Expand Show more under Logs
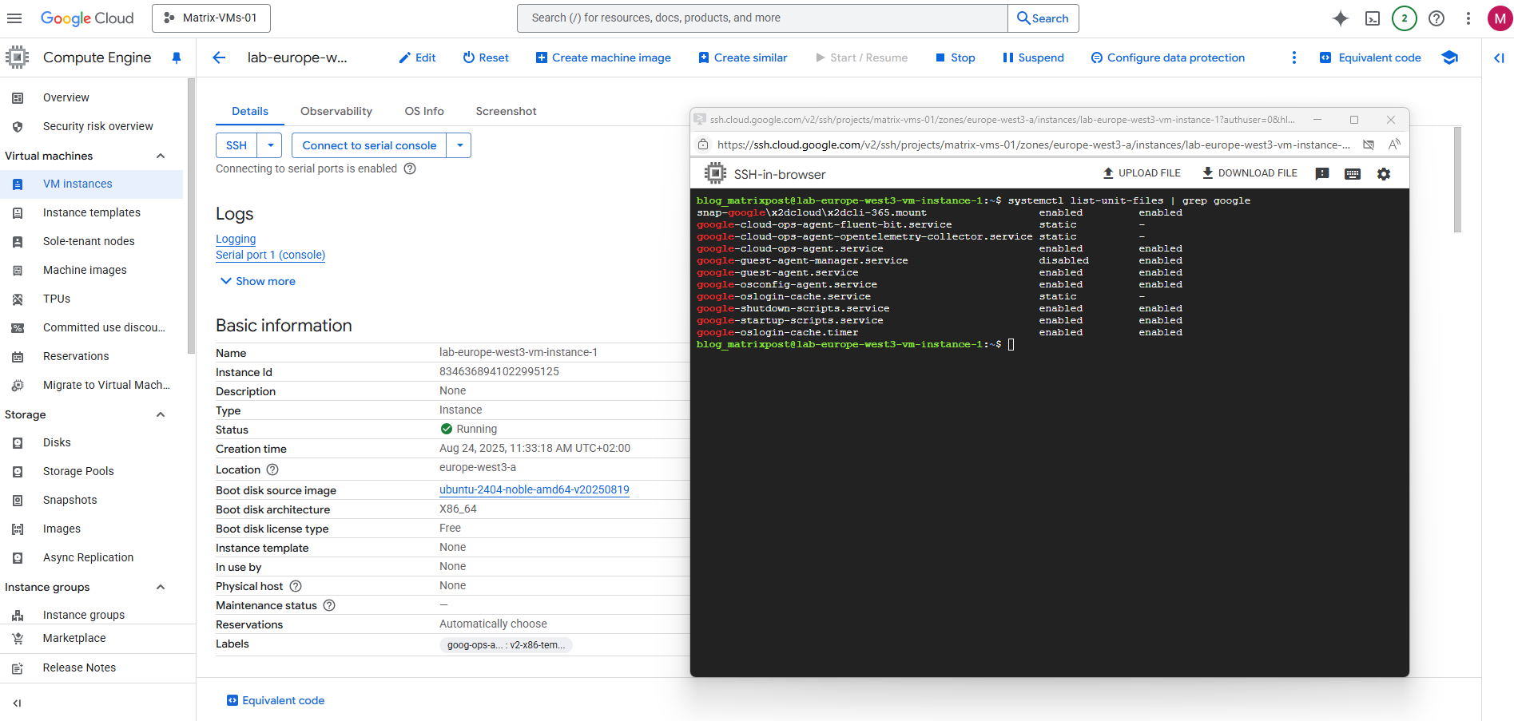Image resolution: width=1514 pixels, height=721 pixels. point(258,281)
